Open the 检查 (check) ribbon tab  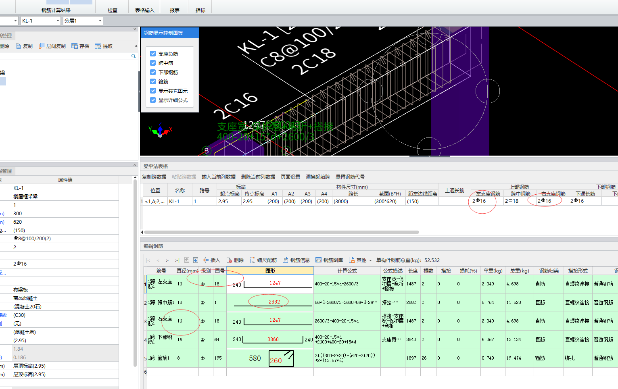[x=113, y=10]
